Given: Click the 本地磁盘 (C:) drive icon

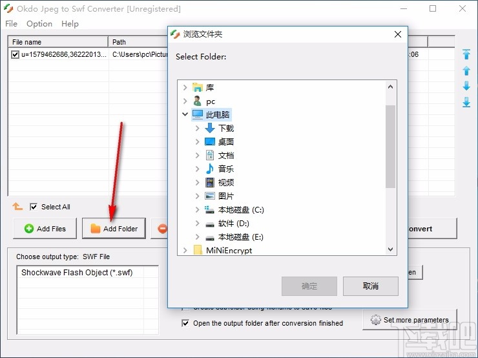Looking at the screenshot, I should point(210,209).
